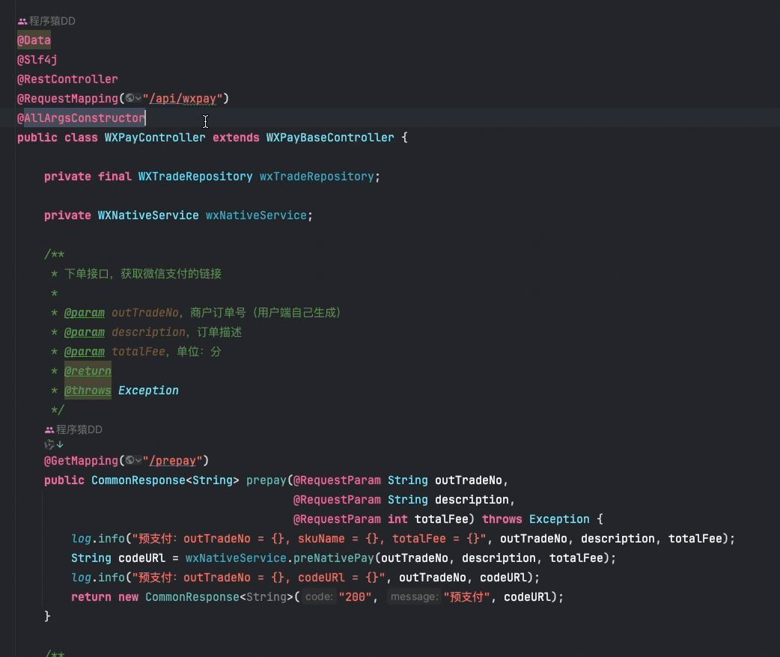The image size is (780, 657).
Task: Click the globe icon in @RequestMapping
Action: [x=130, y=99]
